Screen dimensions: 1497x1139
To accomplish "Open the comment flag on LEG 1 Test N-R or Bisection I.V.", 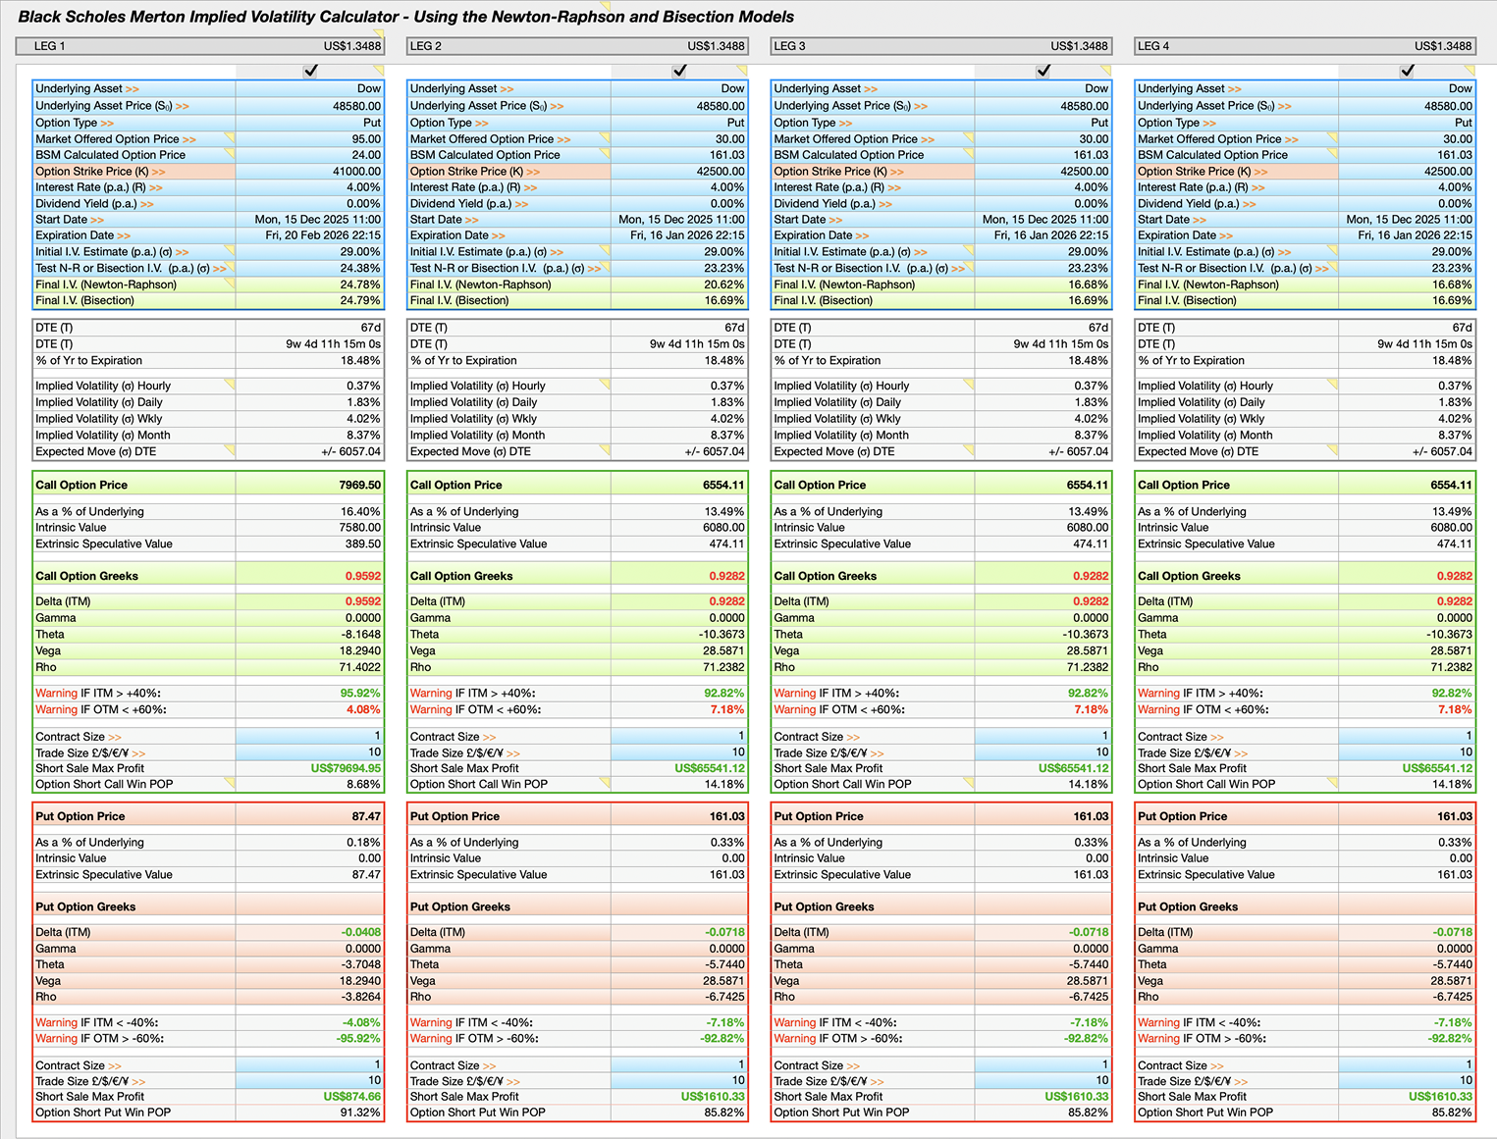I will [230, 268].
